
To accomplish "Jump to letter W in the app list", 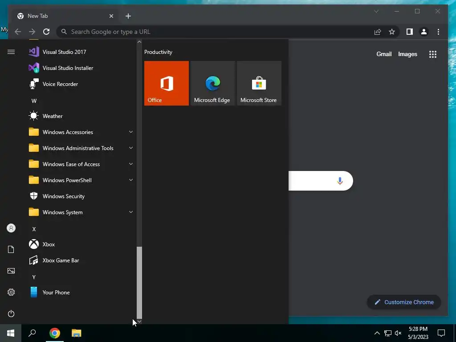I will click(34, 101).
